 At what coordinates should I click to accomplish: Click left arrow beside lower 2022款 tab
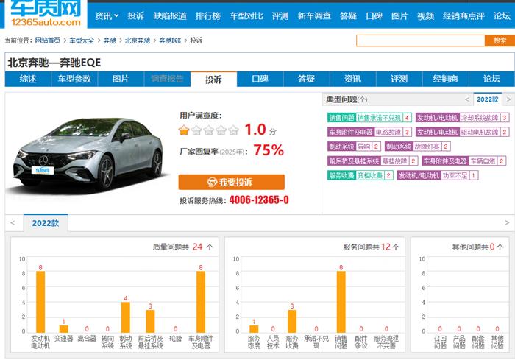[13, 223]
